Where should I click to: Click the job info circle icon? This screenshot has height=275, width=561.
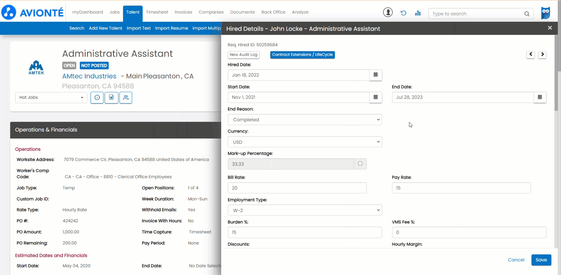(x=97, y=98)
